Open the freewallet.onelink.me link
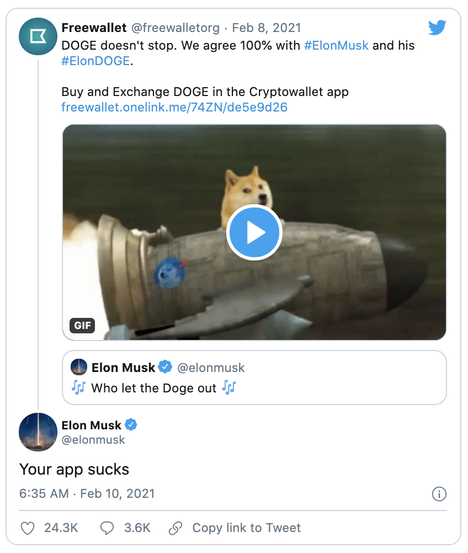 (x=174, y=107)
